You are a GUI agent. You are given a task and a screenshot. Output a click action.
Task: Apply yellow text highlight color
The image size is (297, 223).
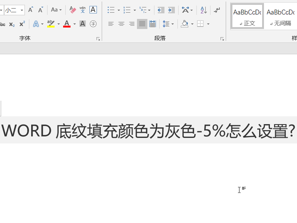(x=51, y=24)
